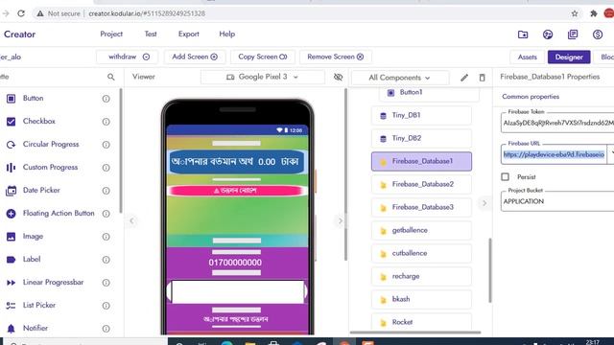Show info for Image component
This screenshot has height=345, width=614.
point(106,237)
